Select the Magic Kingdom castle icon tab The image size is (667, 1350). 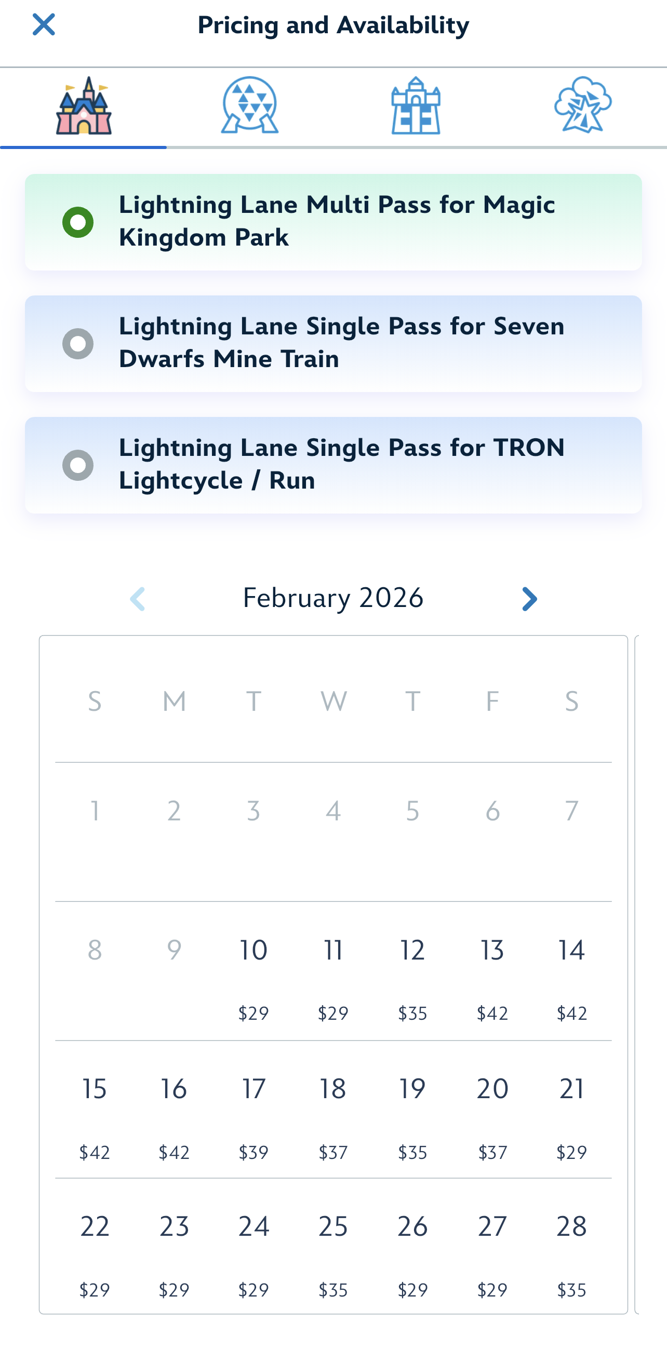pos(83,106)
